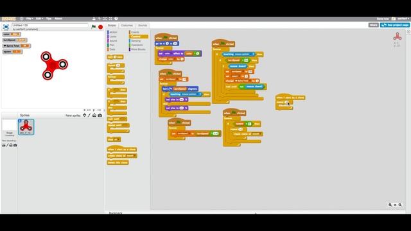The height and width of the screenshot is (231, 411).
Task: Create new sprite from camera icon
Action: coord(100,116)
